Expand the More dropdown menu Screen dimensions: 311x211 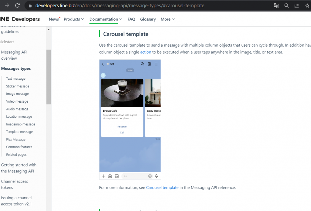point(168,19)
